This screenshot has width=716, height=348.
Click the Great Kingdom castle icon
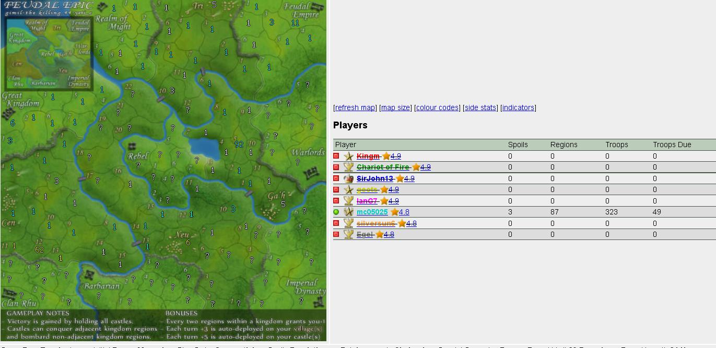coord(8,113)
